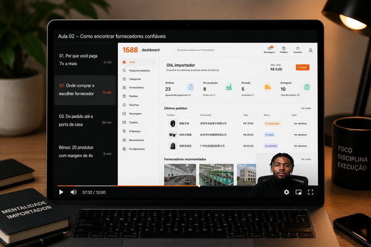Open lesson 01 Por que você paga 7x a mais
Screen dimensions: 371x247
[x=85, y=60]
